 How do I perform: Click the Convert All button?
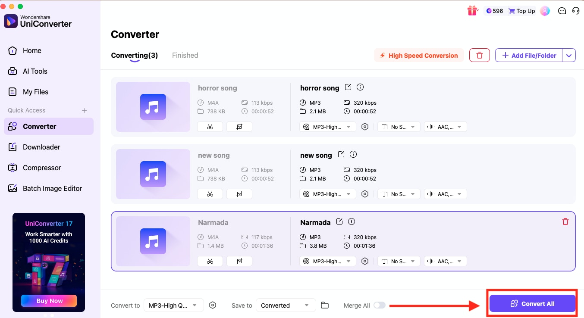click(x=532, y=303)
